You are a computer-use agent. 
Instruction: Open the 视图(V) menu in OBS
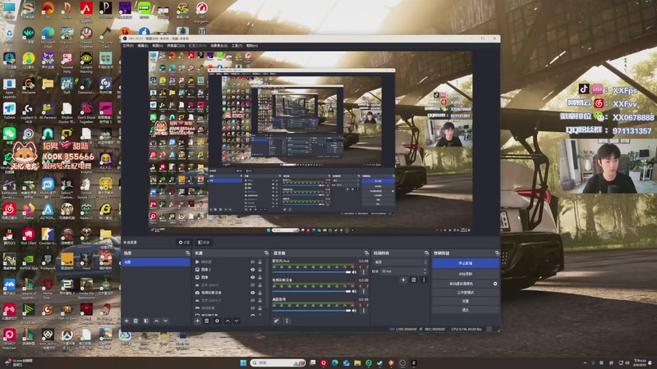pyautogui.click(x=158, y=46)
